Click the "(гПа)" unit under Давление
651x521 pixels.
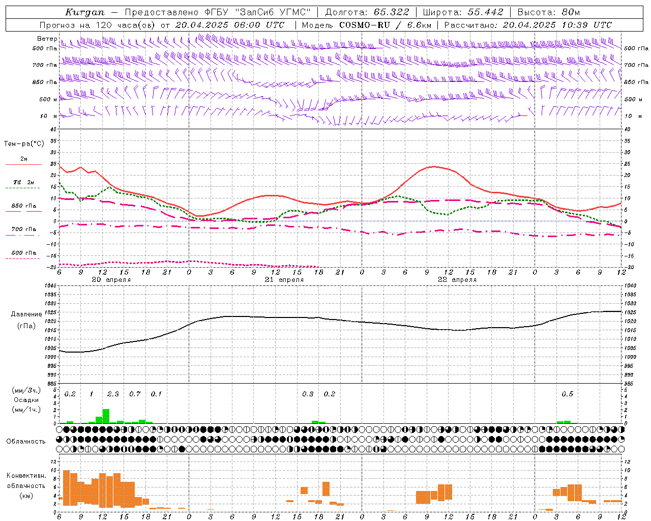tap(26, 326)
